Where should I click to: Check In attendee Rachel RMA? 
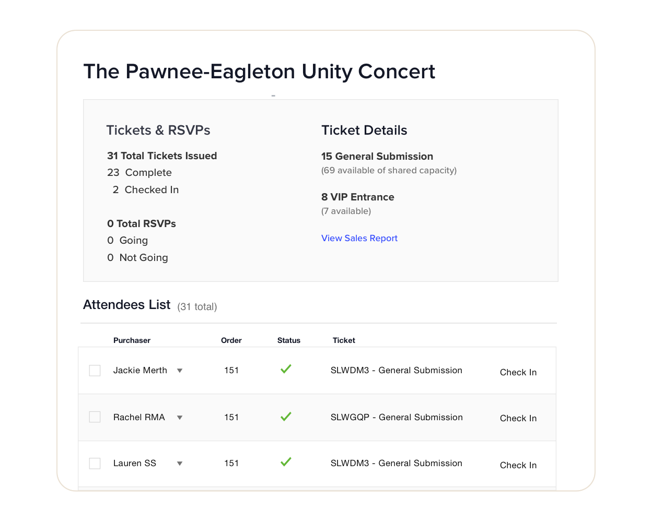click(x=518, y=418)
